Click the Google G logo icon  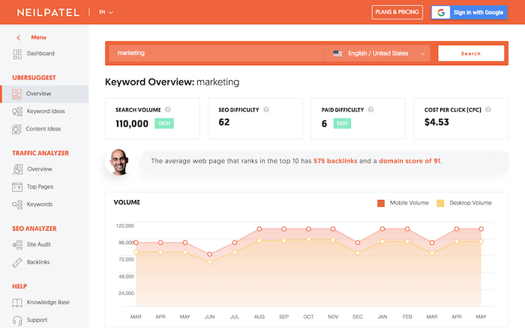[x=441, y=13]
